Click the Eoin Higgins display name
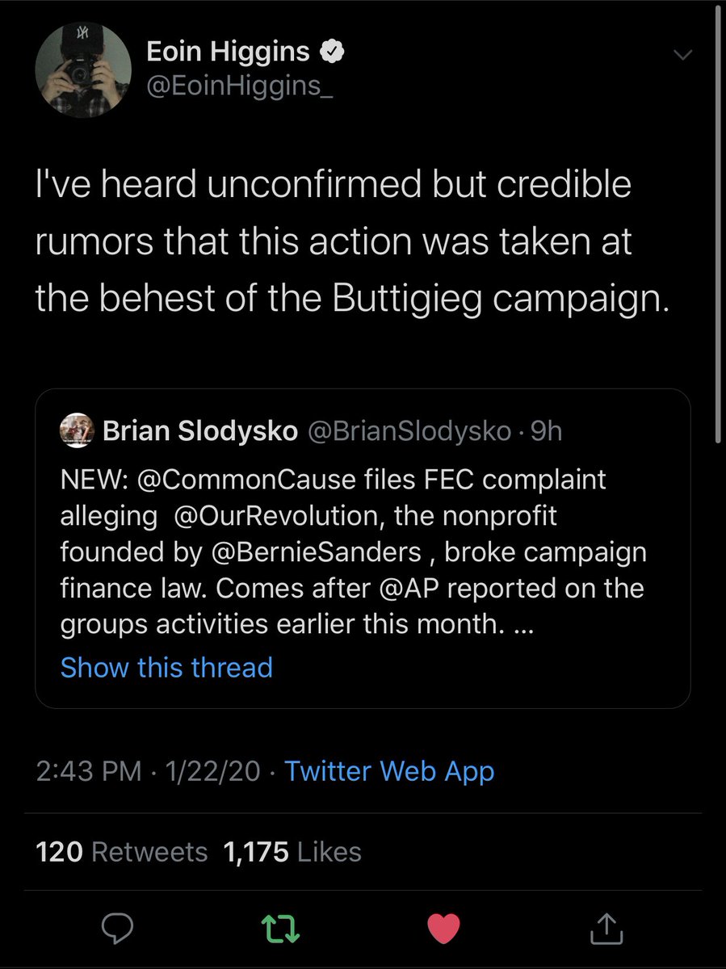The image size is (726, 969). click(x=228, y=52)
